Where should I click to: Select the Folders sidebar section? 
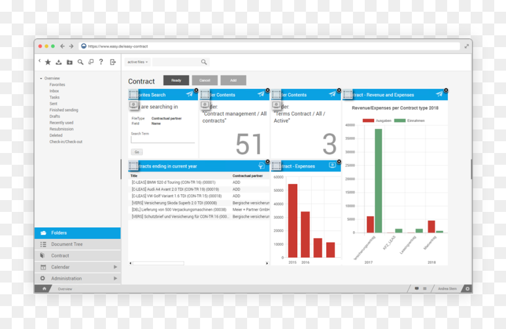78,233
